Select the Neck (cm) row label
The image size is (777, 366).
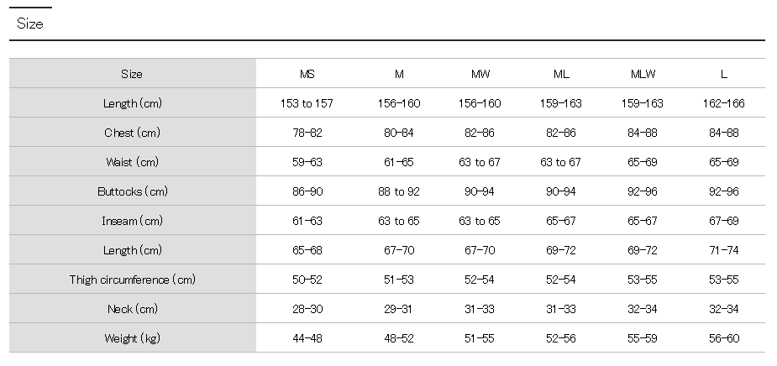(132, 309)
